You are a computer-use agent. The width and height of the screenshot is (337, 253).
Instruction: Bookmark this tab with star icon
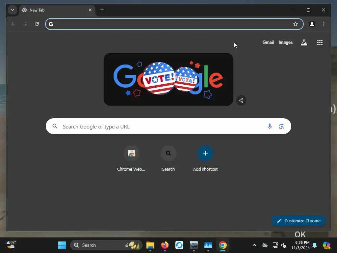pyautogui.click(x=296, y=24)
